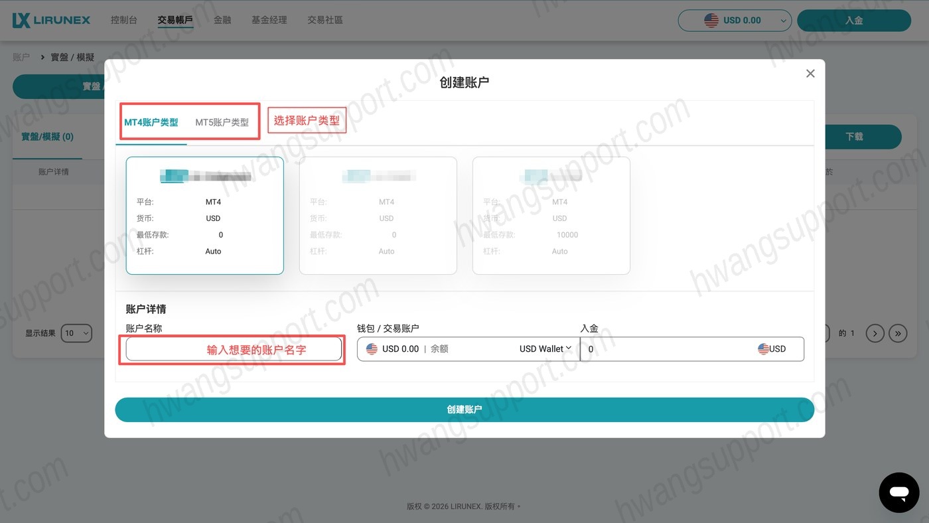Click the 账户名称 input field
This screenshot has height=523, width=929.
[234, 349]
